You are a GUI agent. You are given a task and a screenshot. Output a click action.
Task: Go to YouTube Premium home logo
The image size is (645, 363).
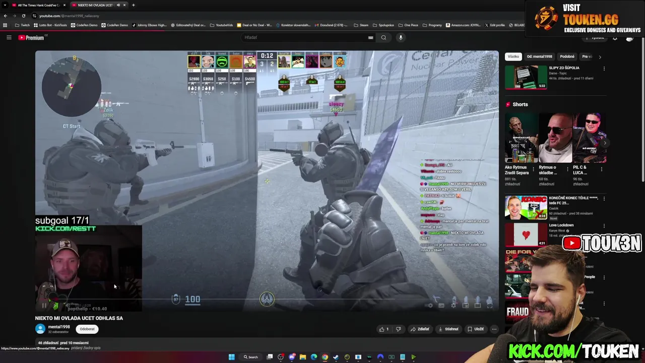pyautogui.click(x=31, y=37)
